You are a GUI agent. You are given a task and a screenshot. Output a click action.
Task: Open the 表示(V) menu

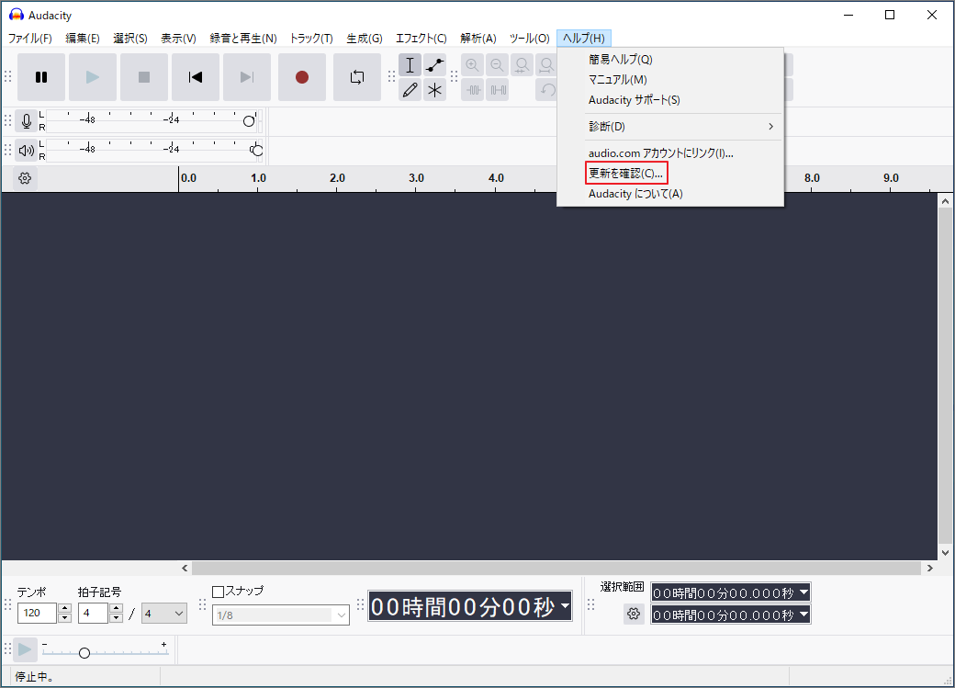[x=178, y=39]
